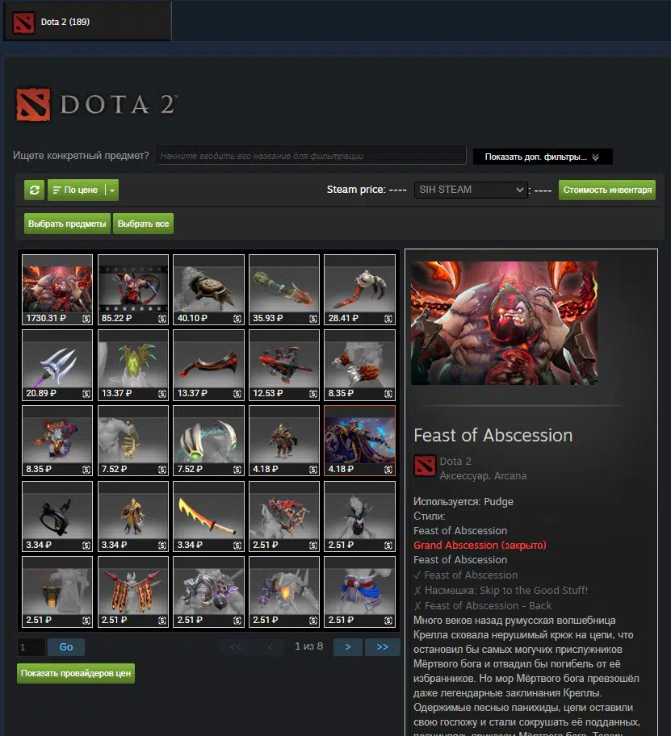Click the large Dota 2 header logo
The width and height of the screenshot is (671, 736).
(97, 105)
